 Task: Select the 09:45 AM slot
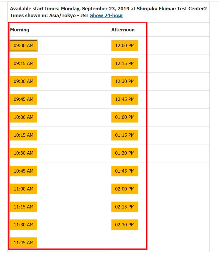click(x=24, y=99)
